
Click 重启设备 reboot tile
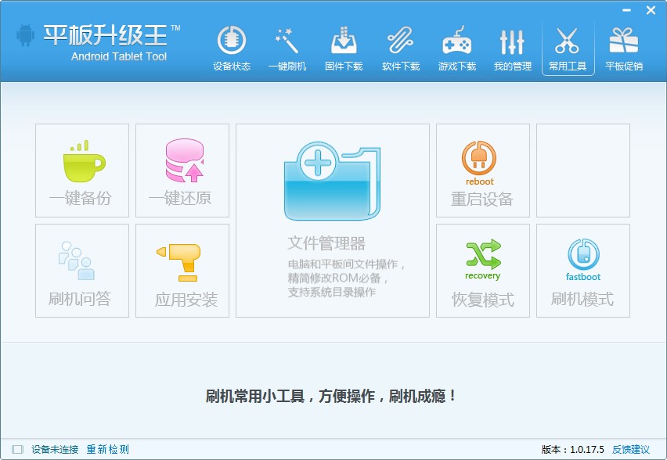[x=483, y=171]
